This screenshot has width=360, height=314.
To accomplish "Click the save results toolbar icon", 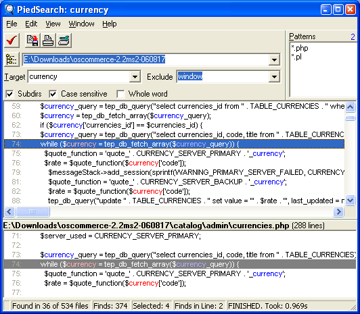I will pos(32,41).
